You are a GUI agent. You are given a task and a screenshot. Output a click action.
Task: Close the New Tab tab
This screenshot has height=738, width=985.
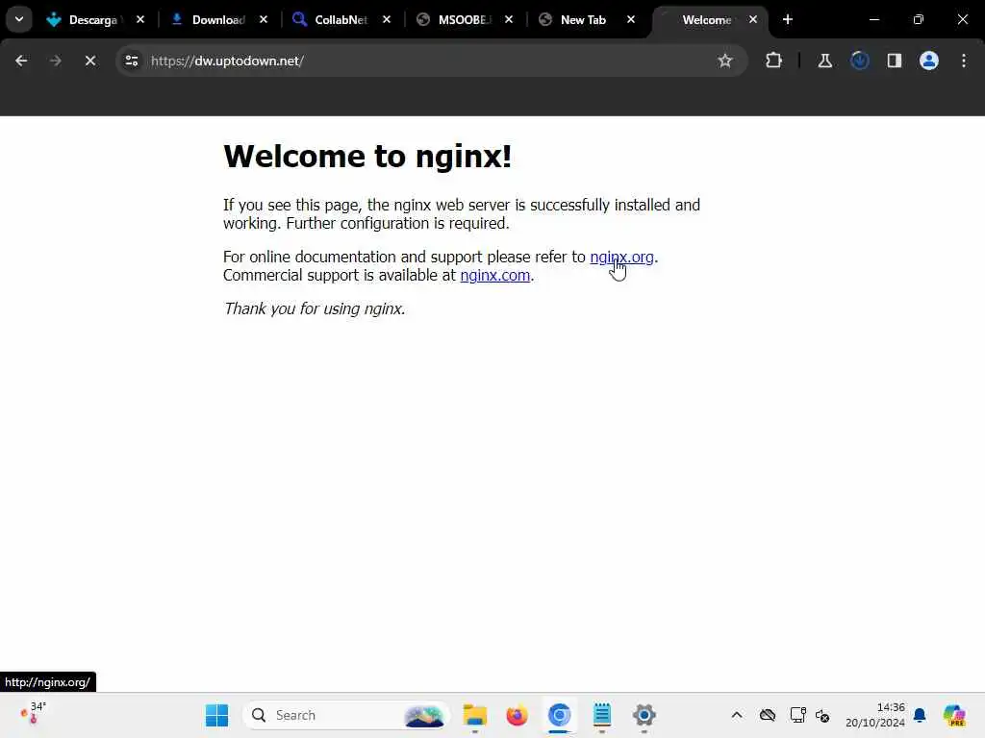(x=631, y=19)
